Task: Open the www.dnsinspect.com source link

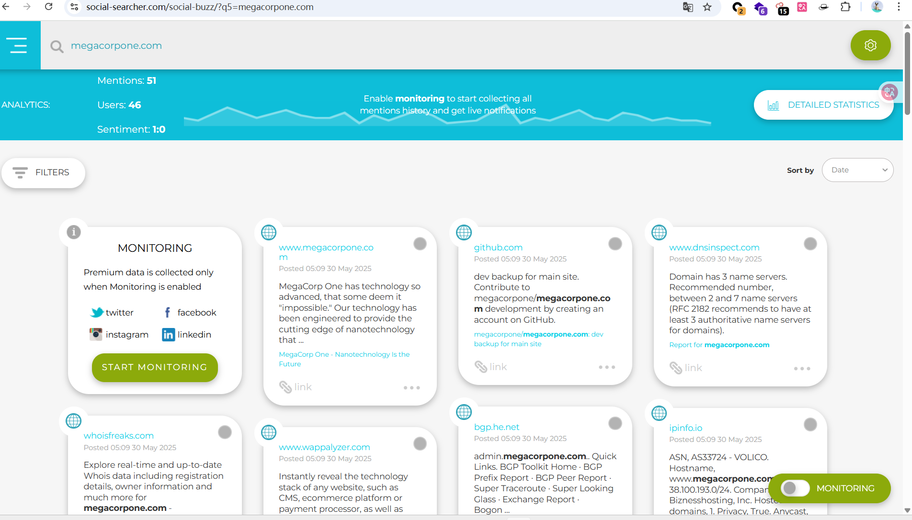Action: 714,248
